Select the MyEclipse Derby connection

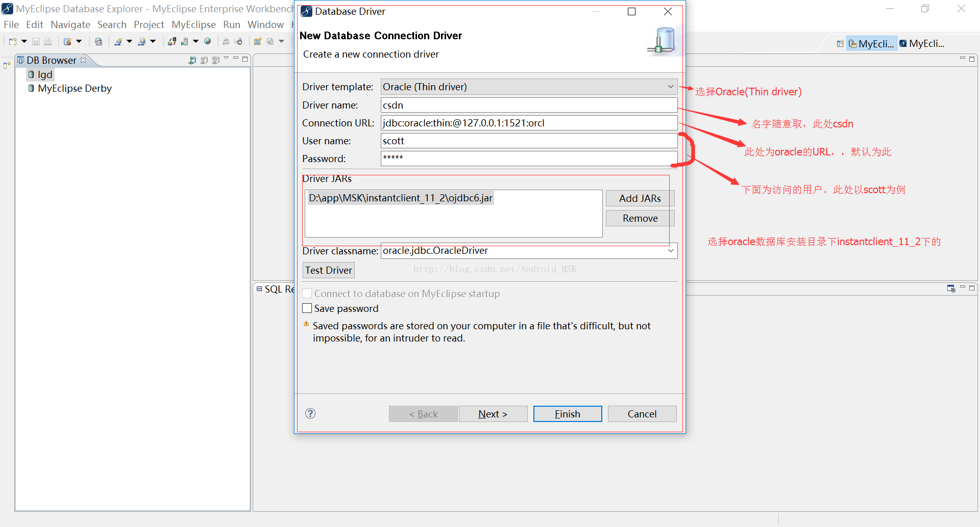pos(70,88)
